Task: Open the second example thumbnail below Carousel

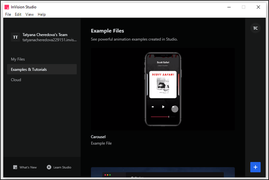Action: tap(163, 172)
